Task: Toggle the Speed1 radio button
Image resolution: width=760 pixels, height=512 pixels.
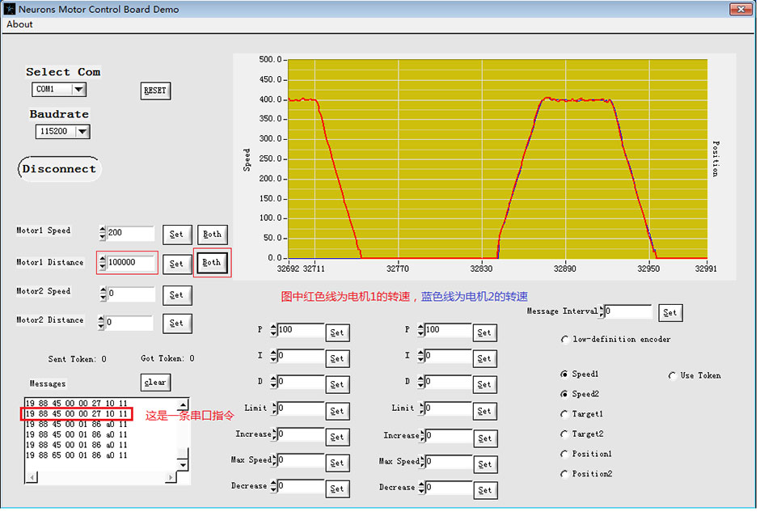Action: coord(564,374)
